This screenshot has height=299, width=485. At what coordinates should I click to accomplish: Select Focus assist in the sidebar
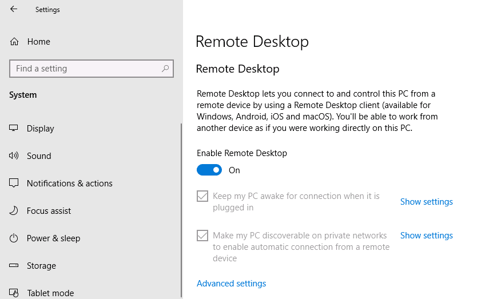[49, 211]
